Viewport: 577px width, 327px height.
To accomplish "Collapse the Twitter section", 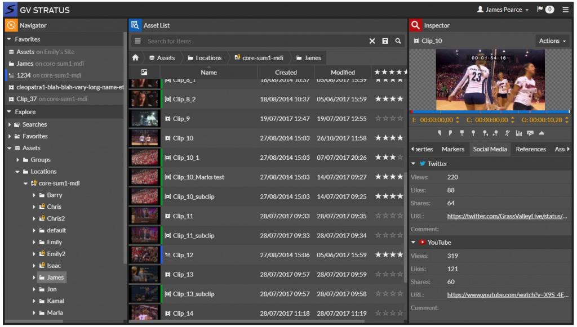I will click(x=413, y=163).
